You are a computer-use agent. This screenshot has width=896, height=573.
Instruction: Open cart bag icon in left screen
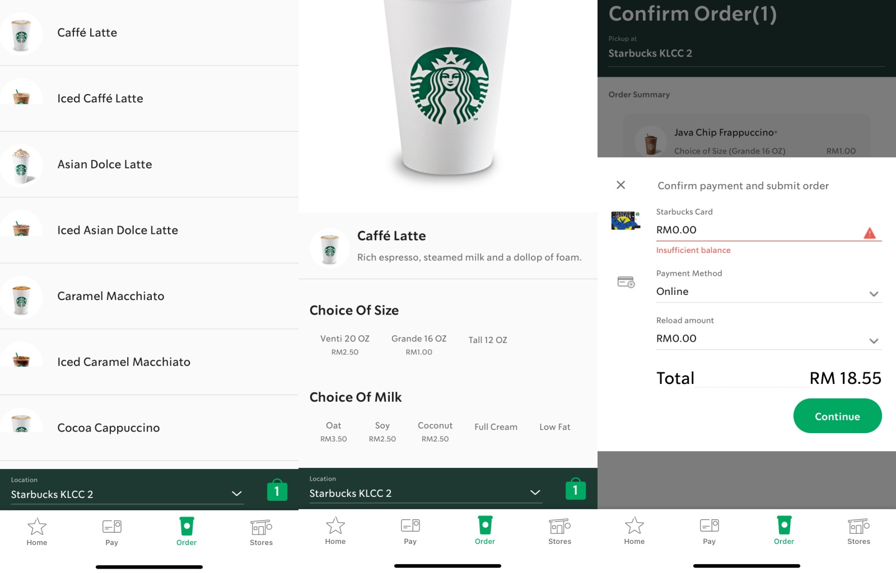click(x=277, y=490)
